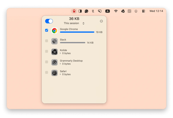This screenshot has width=173, height=118.
Task: Click '0 bytes' under Kolide
Action: 66,53
